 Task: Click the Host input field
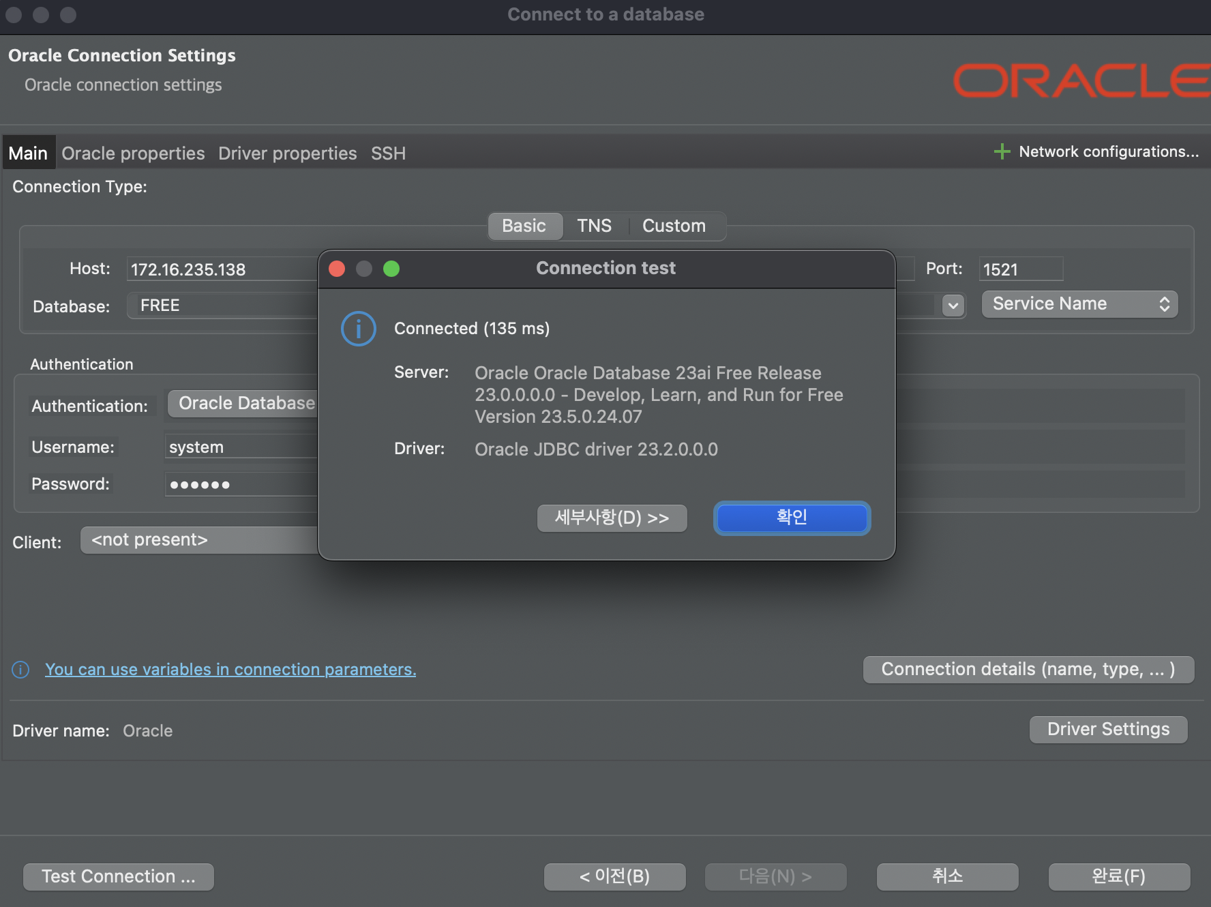[x=222, y=269]
